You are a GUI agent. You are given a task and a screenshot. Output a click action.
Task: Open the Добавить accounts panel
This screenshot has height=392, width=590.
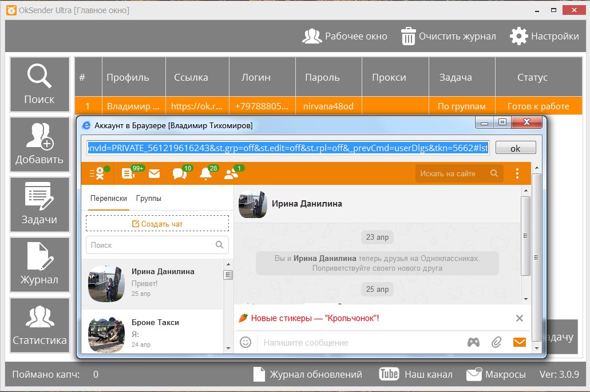pos(39,144)
